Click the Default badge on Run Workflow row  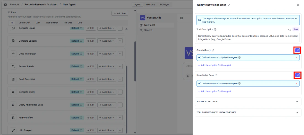tap(77, 118)
